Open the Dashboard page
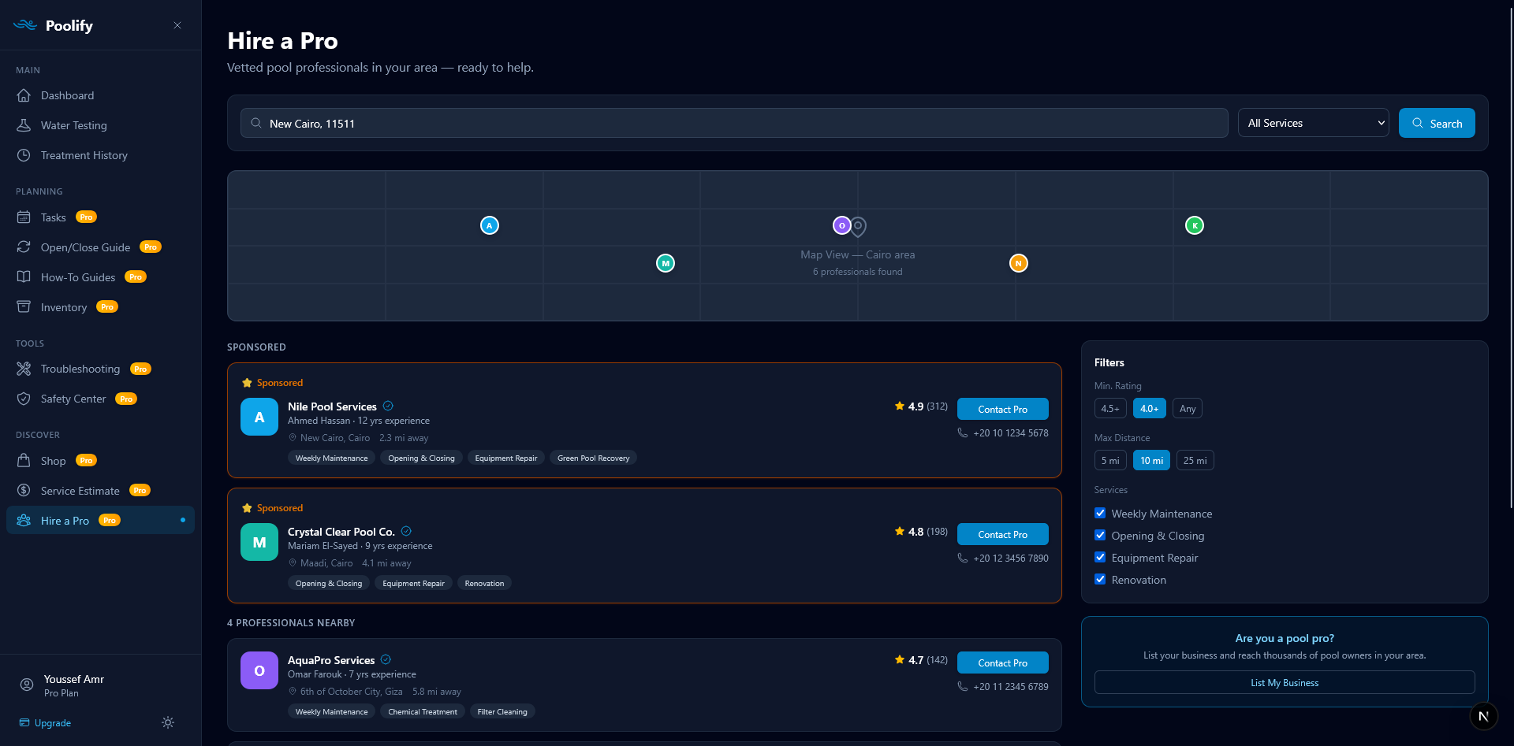 [100, 95]
